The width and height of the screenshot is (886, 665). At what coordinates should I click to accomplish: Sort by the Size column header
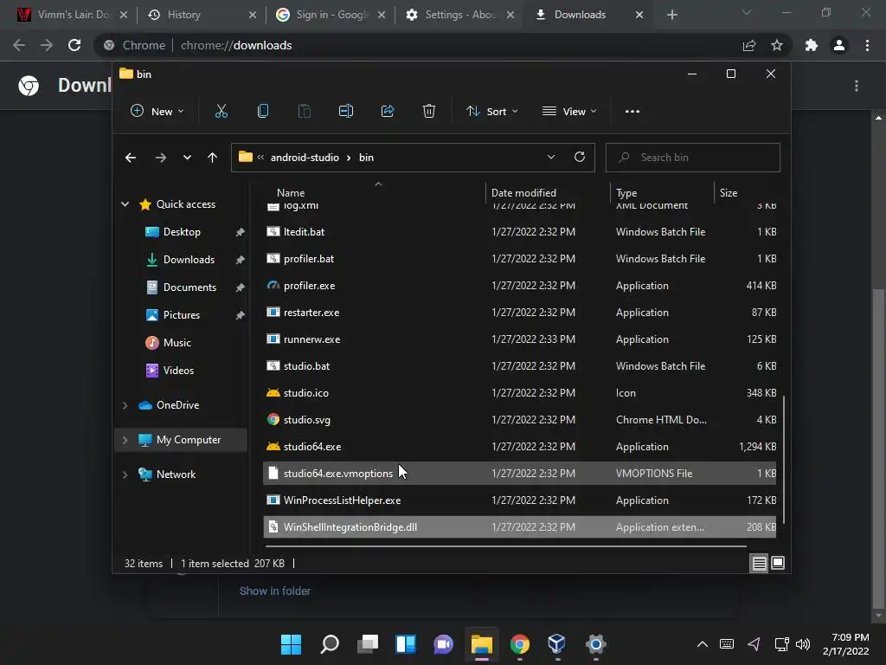point(729,193)
